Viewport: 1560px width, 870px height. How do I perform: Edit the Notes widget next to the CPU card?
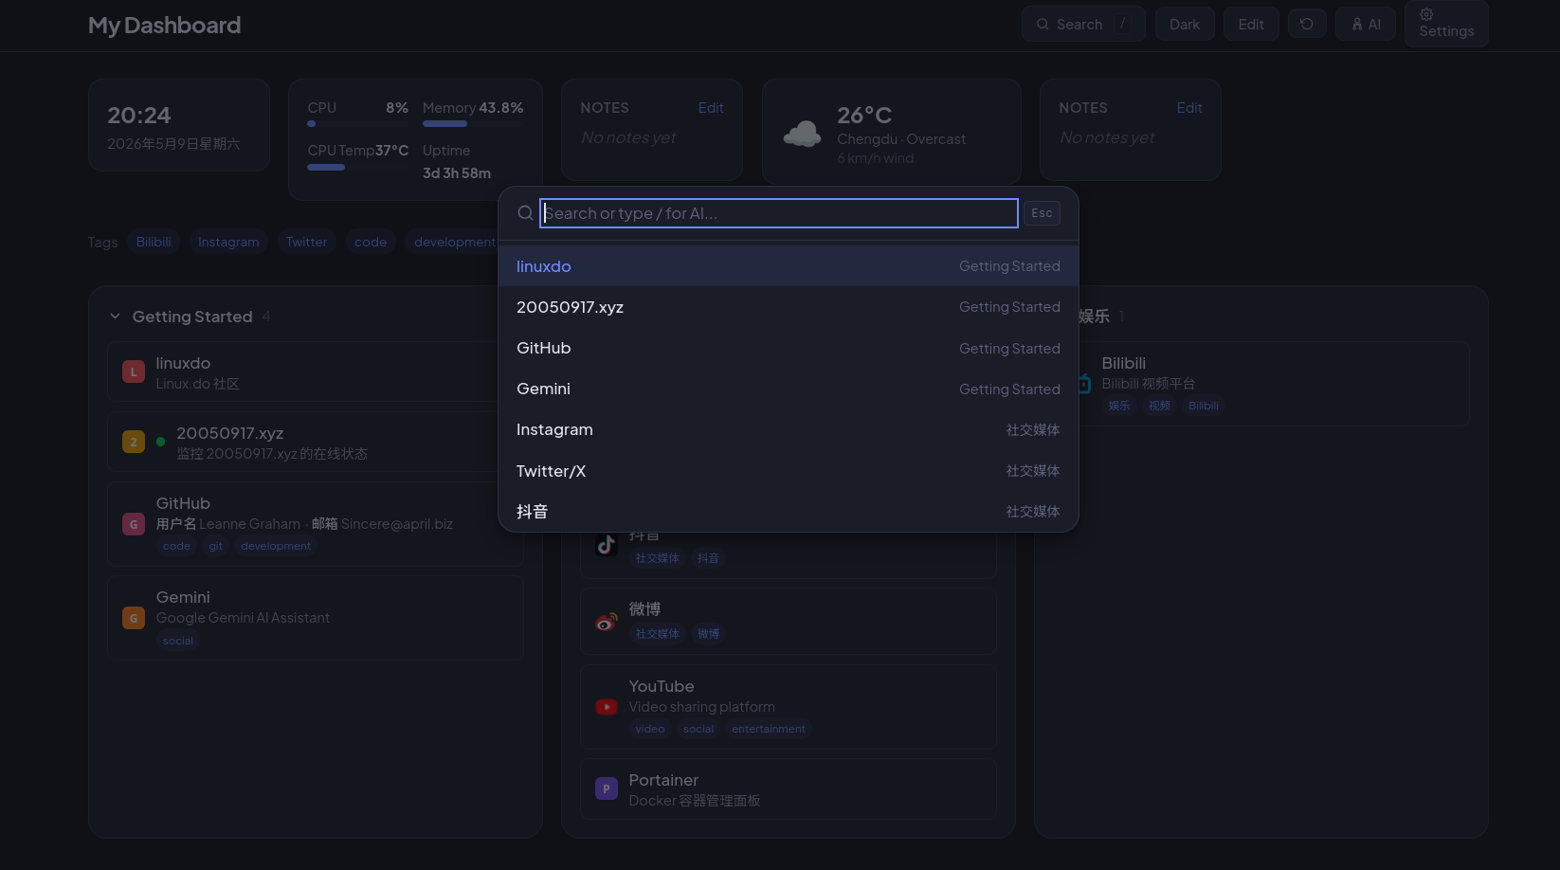click(711, 108)
